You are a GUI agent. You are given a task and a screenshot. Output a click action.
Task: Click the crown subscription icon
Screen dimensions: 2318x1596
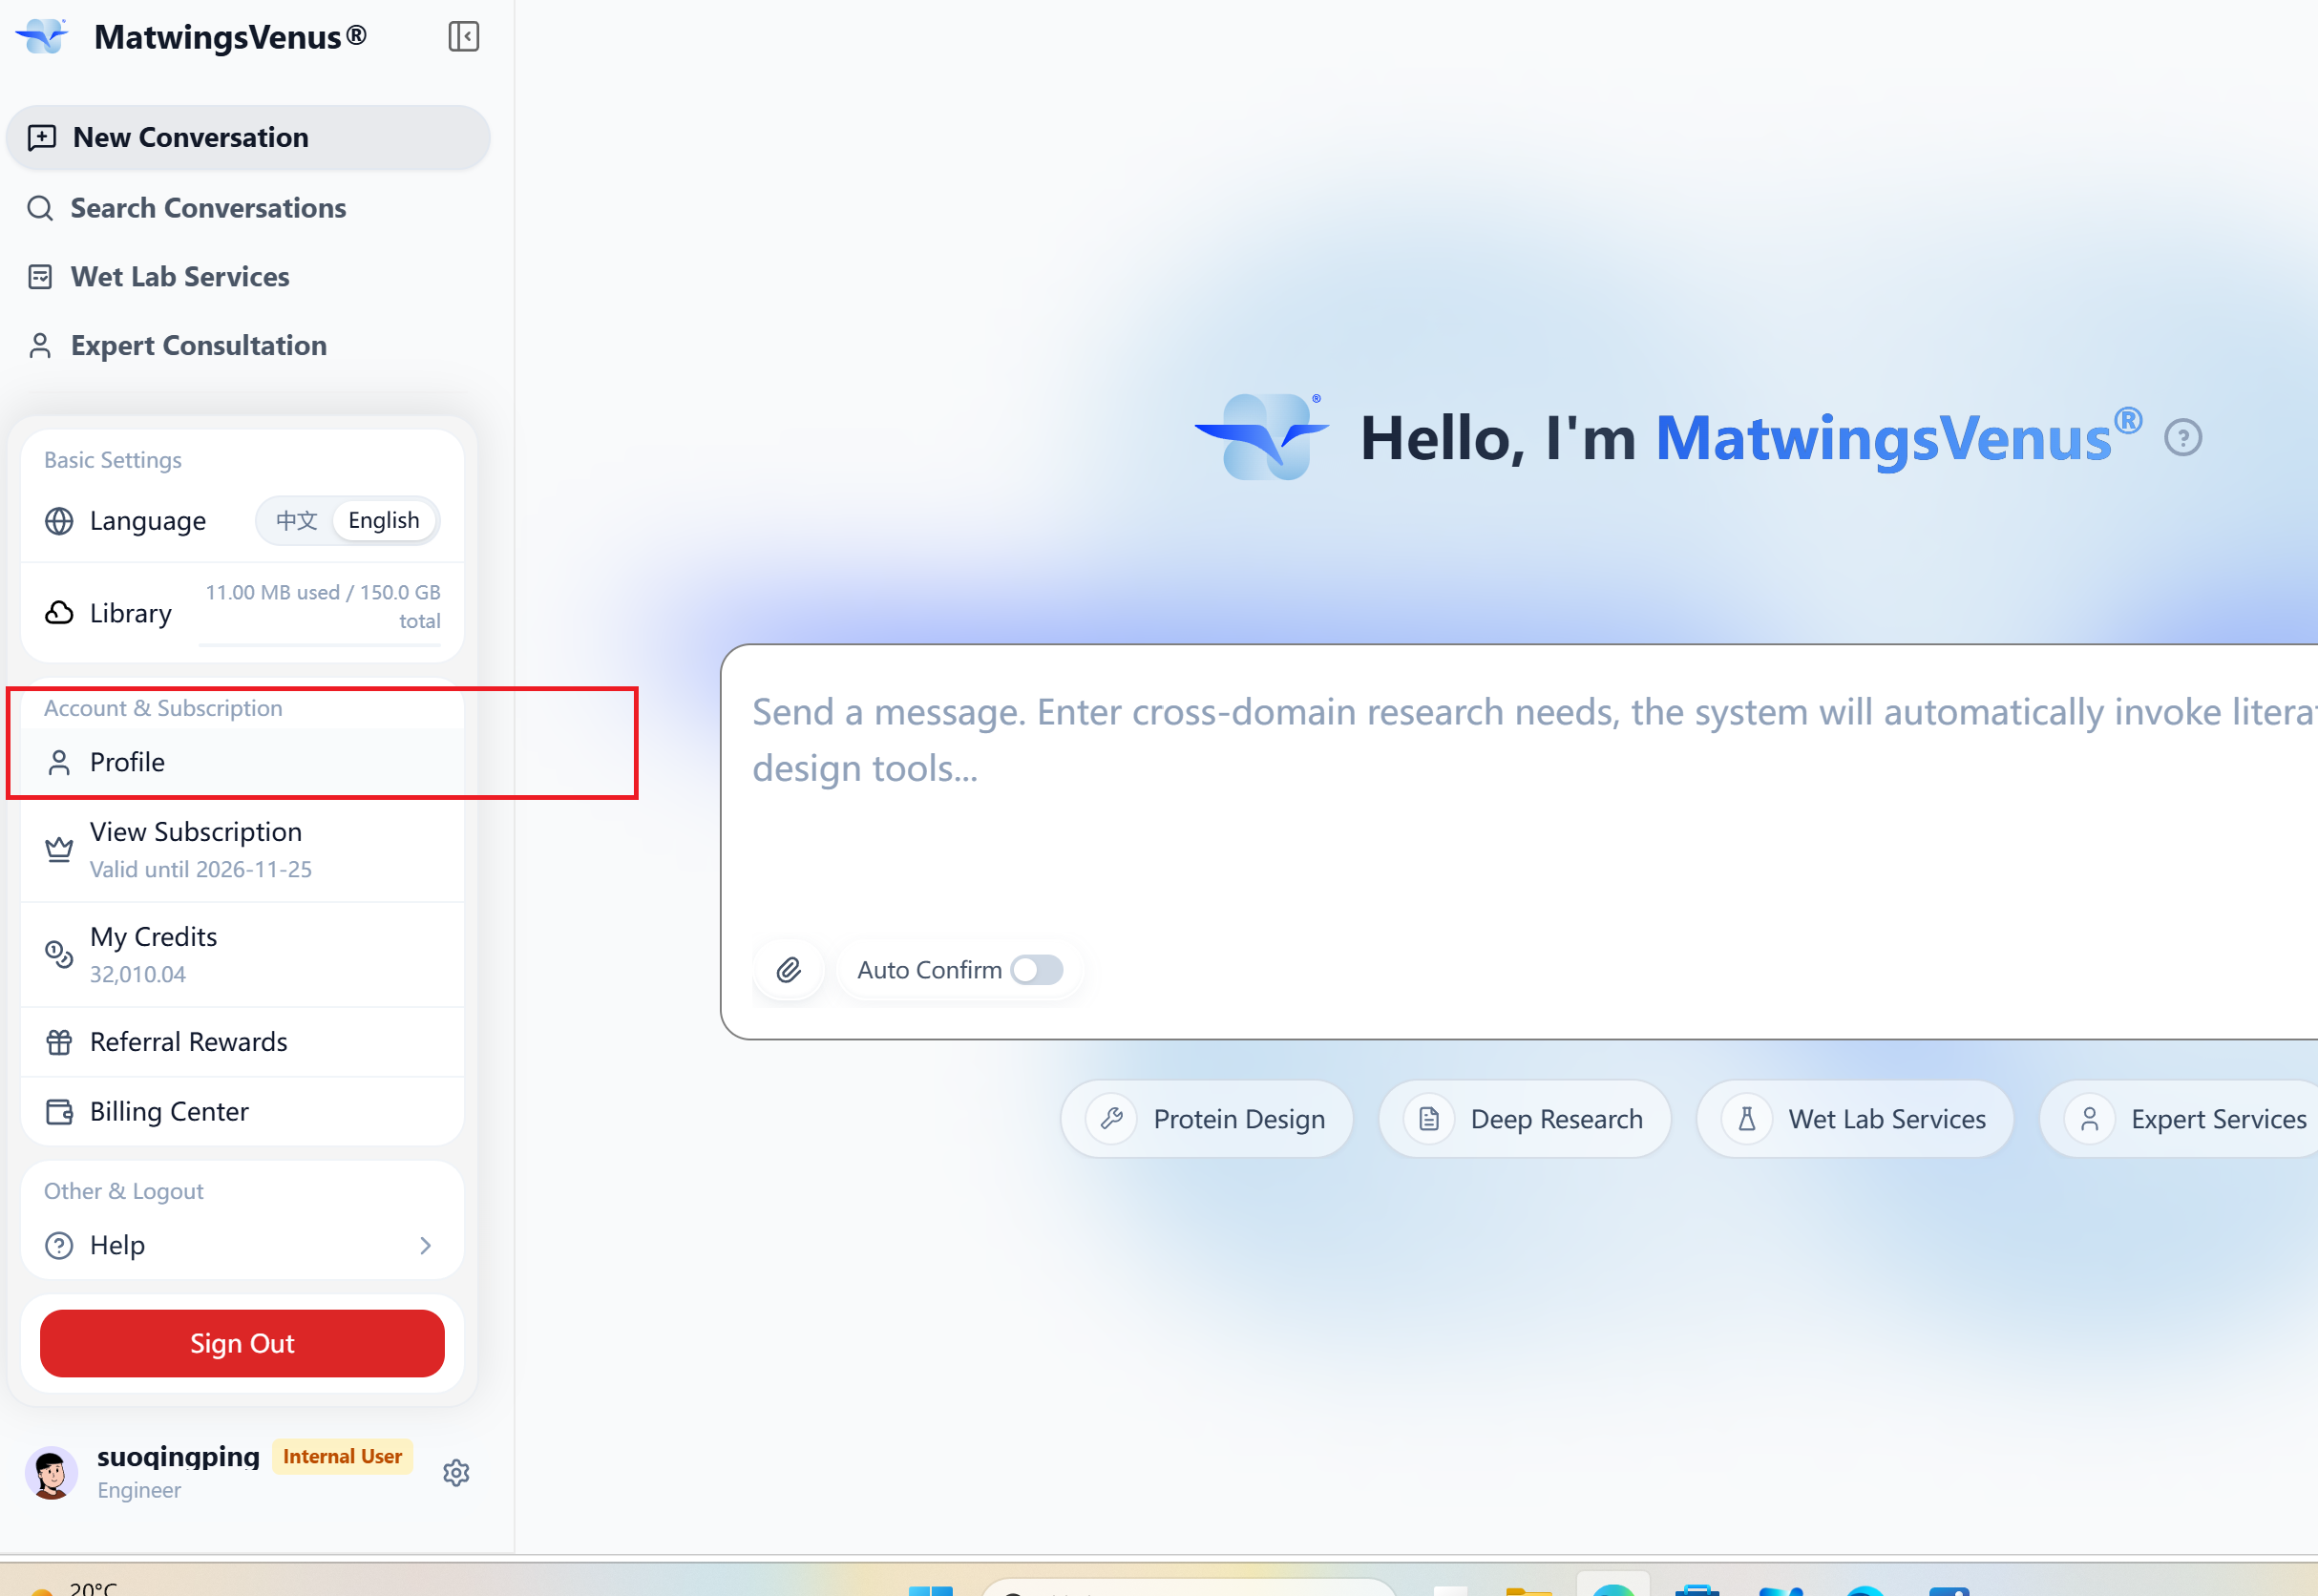(x=59, y=850)
